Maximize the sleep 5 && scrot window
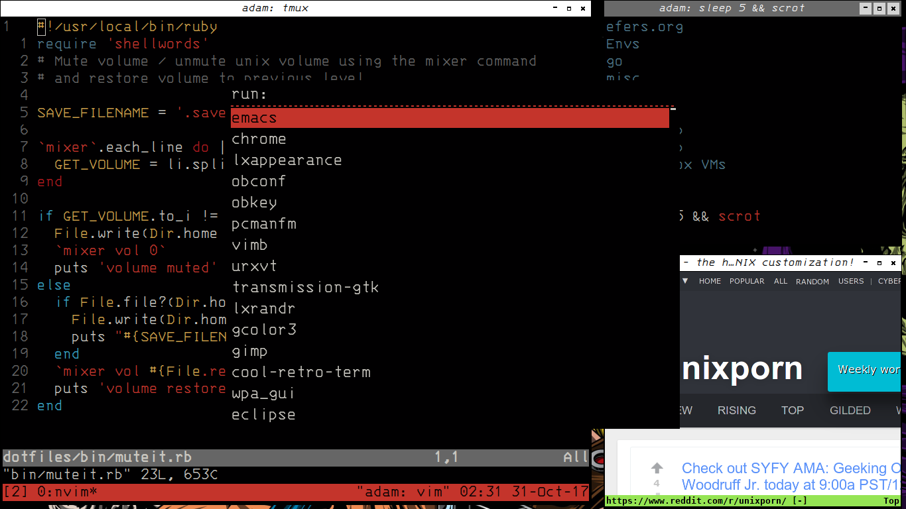Image resolution: width=906 pixels, height=509 pixels. coord(879,9)
